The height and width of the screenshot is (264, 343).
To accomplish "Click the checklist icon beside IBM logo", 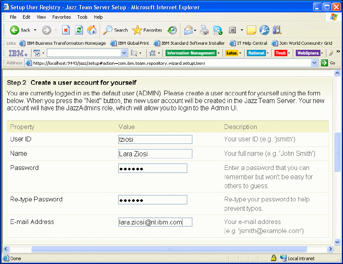I will coord(37,53).
